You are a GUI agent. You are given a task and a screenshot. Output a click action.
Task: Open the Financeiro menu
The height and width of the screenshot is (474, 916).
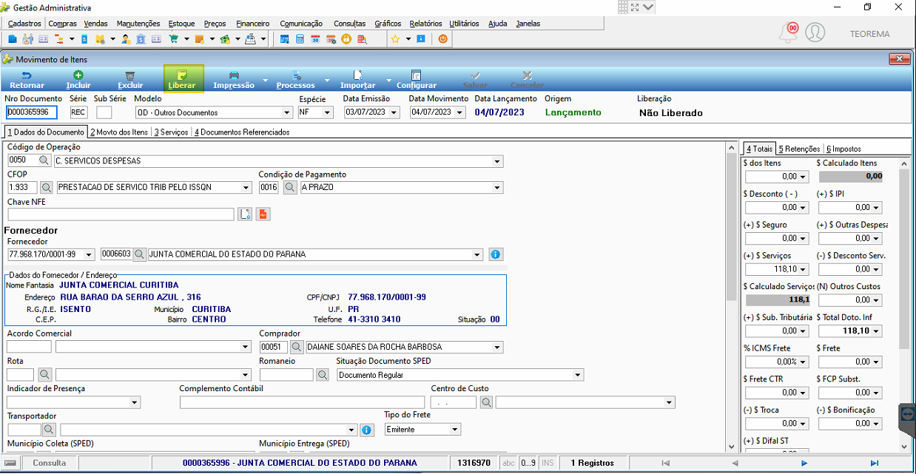pyautogui.click(x=253, y=24)
